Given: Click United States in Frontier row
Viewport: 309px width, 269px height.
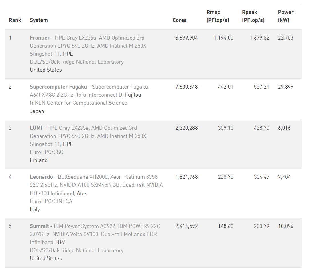Looking at the screenshot, I should (46, 70).
